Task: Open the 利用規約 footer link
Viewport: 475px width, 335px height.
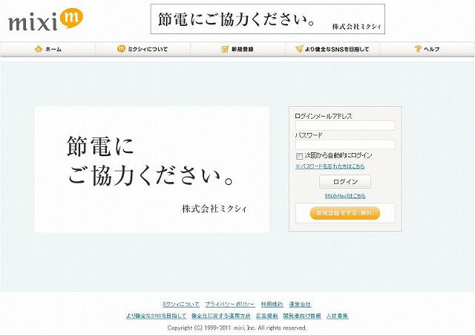Action: [x=272, y=304]
